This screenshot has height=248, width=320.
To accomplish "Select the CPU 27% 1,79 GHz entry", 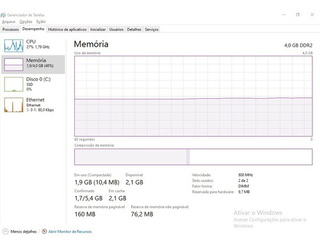I will pyautogui.click(x=33, y=45).
